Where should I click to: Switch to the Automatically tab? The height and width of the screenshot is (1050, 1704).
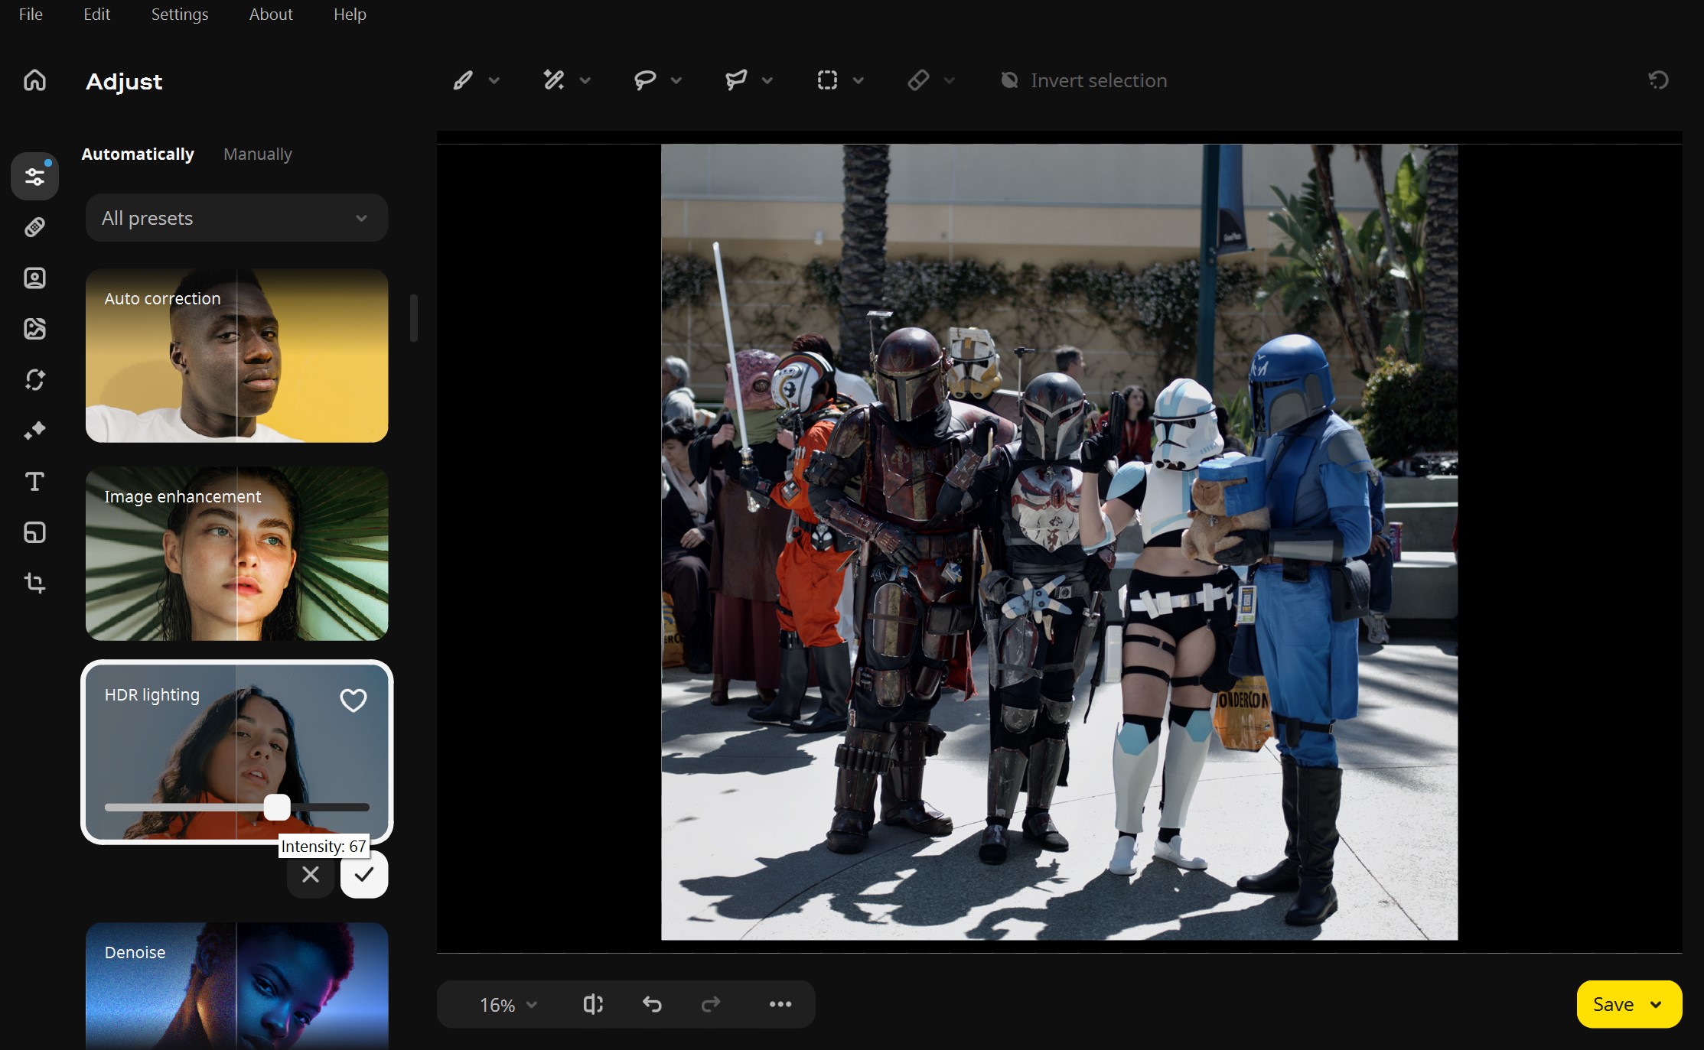coord(138,154)
